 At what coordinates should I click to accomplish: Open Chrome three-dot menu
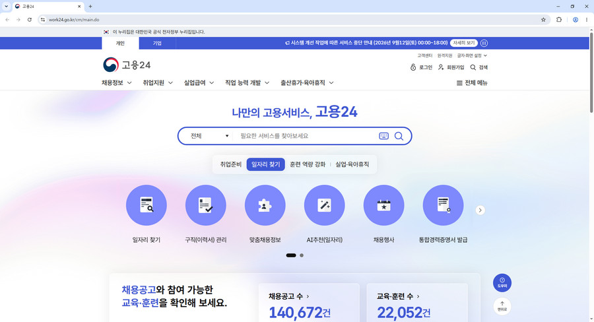(587, 20)
